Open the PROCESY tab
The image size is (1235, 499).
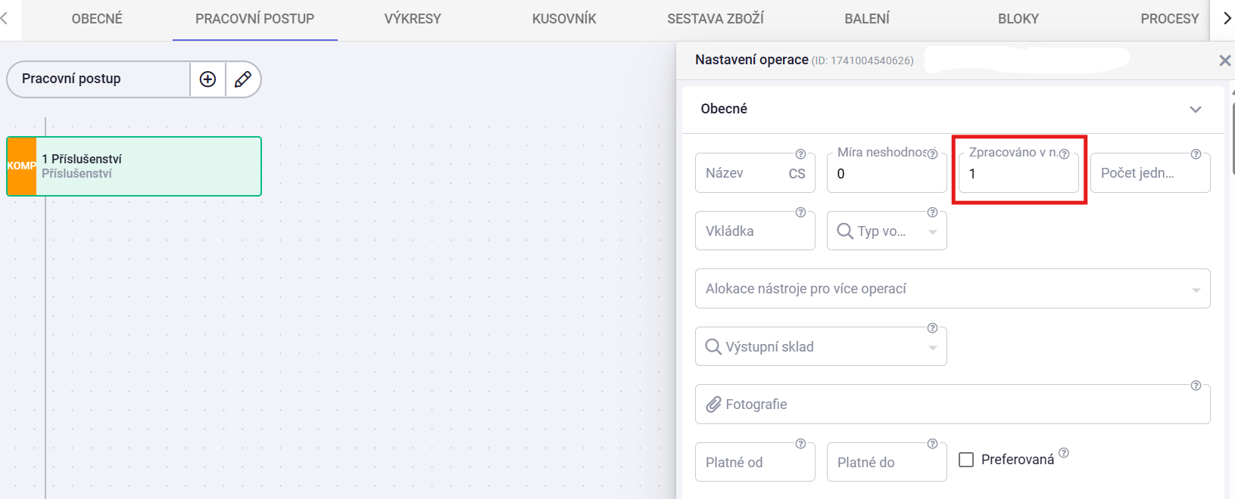1170,19
